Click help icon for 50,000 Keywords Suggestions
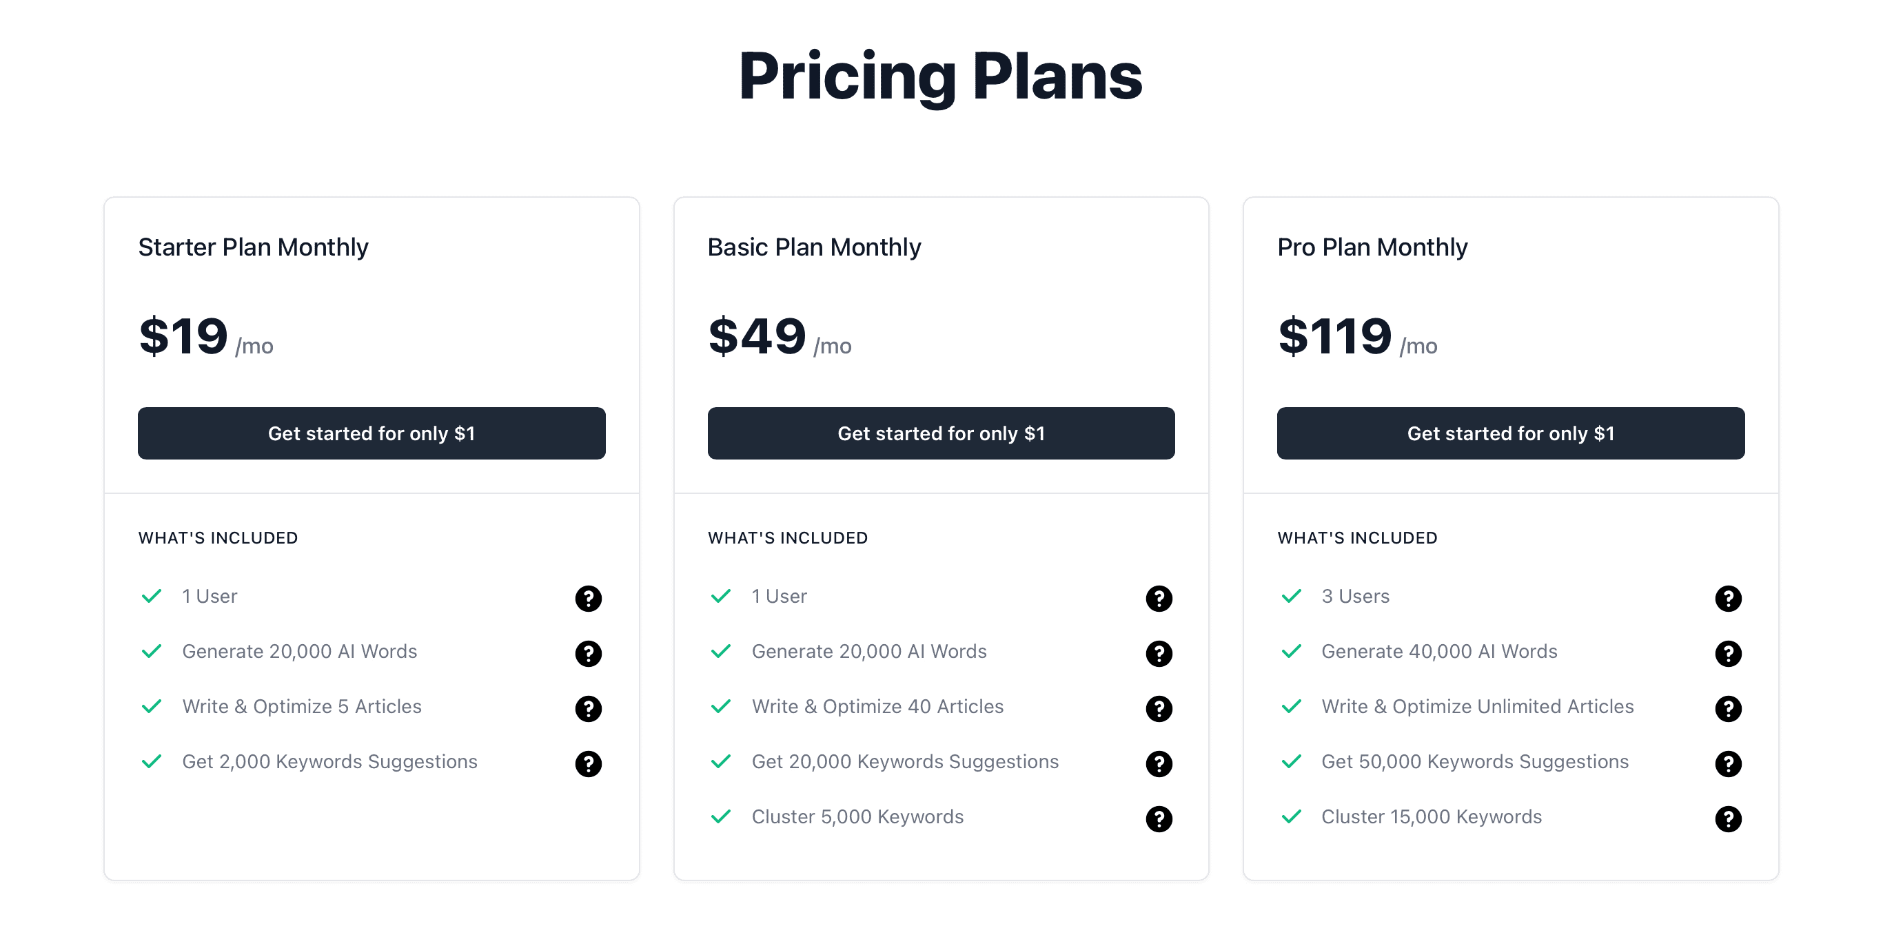The height and width of the screenshot is (928, 1883). point(1727,763)
